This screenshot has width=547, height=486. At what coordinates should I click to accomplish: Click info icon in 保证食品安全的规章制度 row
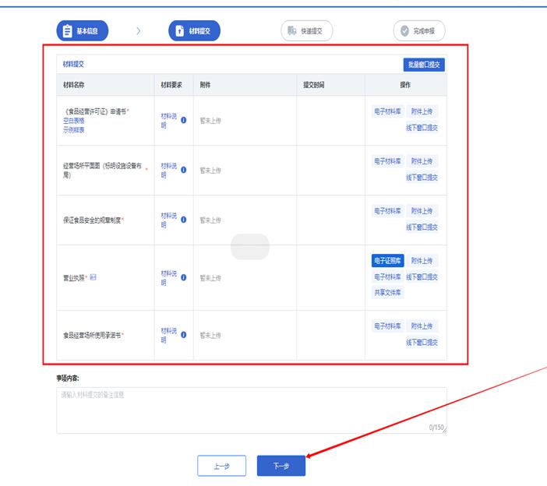click(183, 220)
